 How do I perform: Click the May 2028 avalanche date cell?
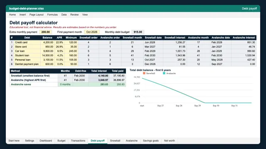point(221,60)
